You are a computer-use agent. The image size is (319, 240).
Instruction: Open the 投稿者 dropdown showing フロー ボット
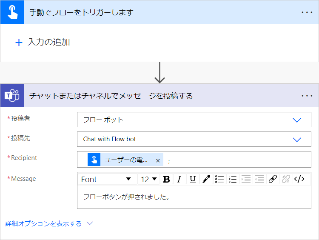click(x=194, y=120)
